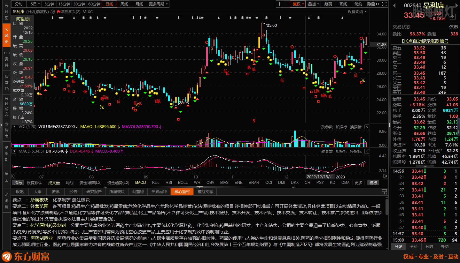The image size is (460, 263).
Task: Open 复权 adjustment dropdown
Action: [x=299, y=4]
